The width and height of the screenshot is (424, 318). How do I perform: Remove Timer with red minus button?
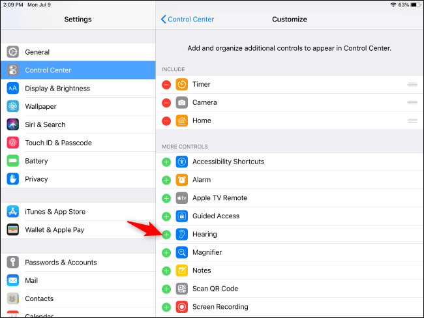tap(166, 85)
